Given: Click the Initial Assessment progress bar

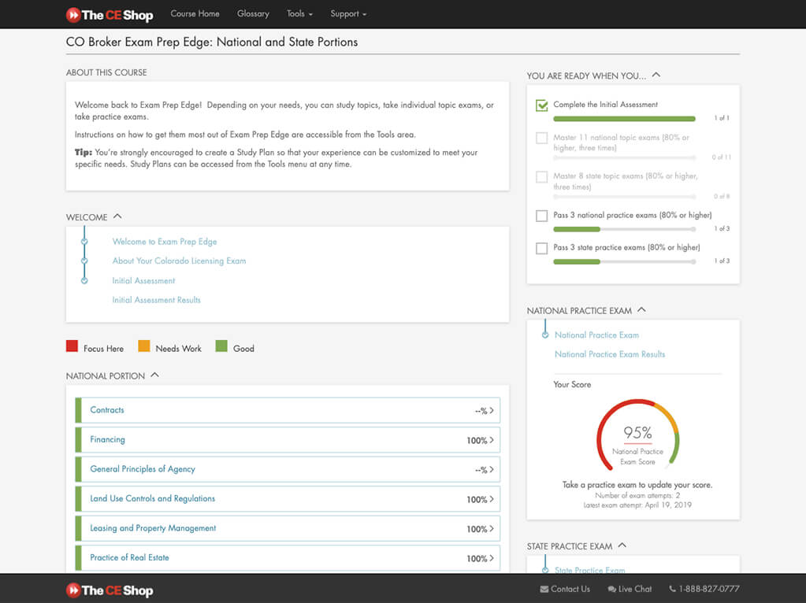Looking at the screenshot, I should tap(625, 119).
